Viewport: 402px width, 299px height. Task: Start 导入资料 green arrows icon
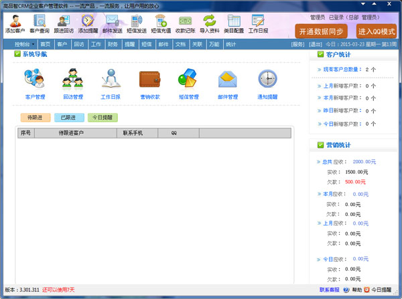pos(210,24)
